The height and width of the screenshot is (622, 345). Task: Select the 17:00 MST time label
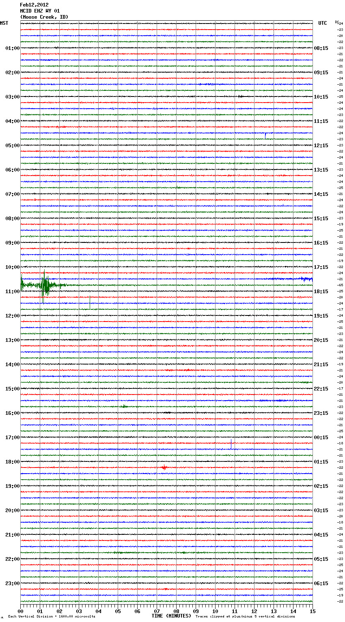coord(13,438)
